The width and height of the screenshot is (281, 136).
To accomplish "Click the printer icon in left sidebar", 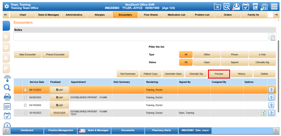I will [x=7, y=97].
